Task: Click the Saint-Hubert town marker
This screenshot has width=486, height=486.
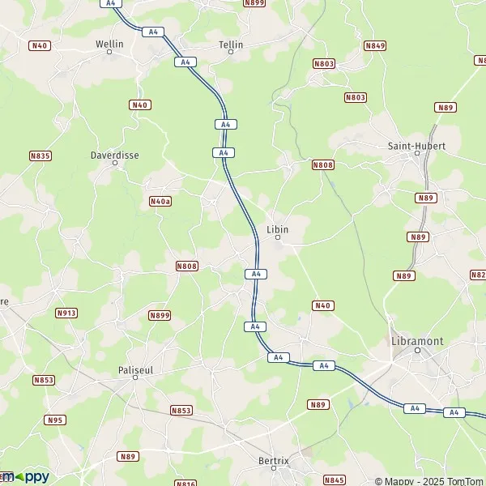Action: point(417,153)
